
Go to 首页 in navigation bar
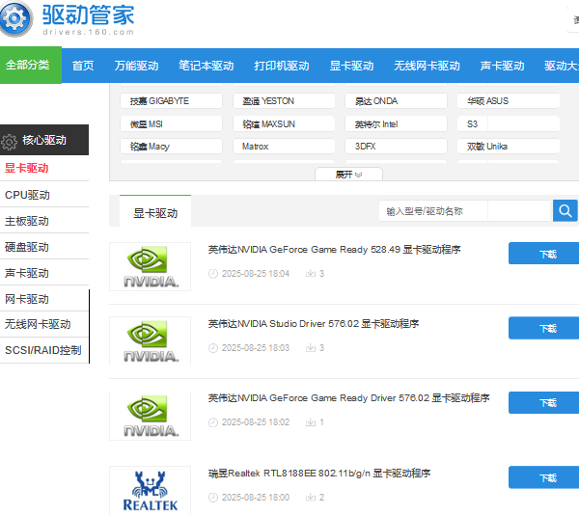click(83, 66)
